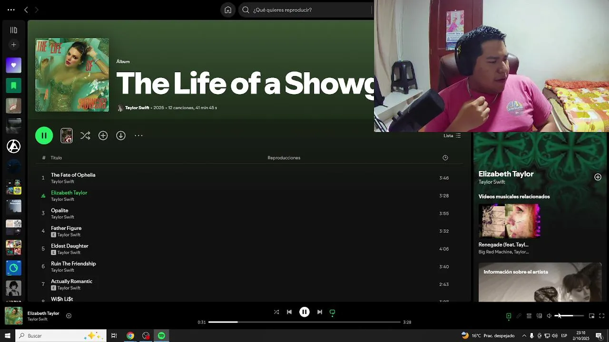
Task: Open Elizabeth Taylor title in bottom player bar
Action: tap(43, 313)
